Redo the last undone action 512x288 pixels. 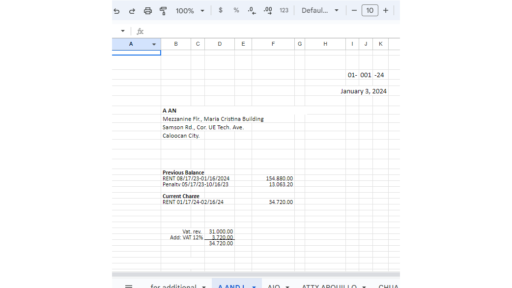[132, 11]
